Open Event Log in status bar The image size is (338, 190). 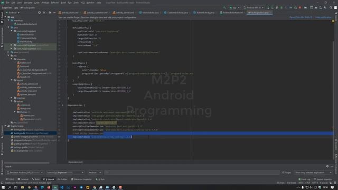(x=304, y=179)
